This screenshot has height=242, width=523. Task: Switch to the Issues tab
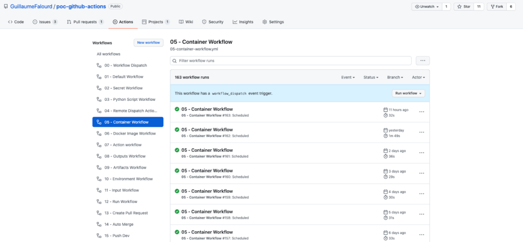45,22
